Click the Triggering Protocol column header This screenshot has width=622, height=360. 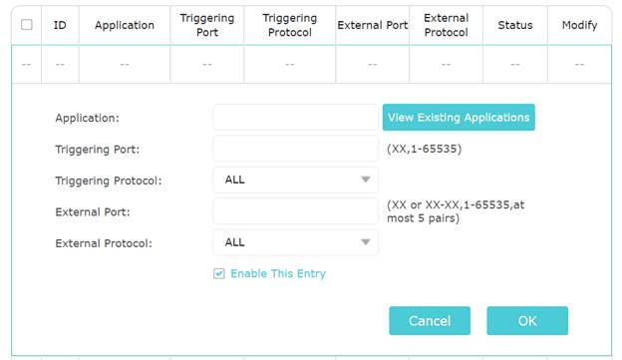pyautogui.click(x=290, y=25)
